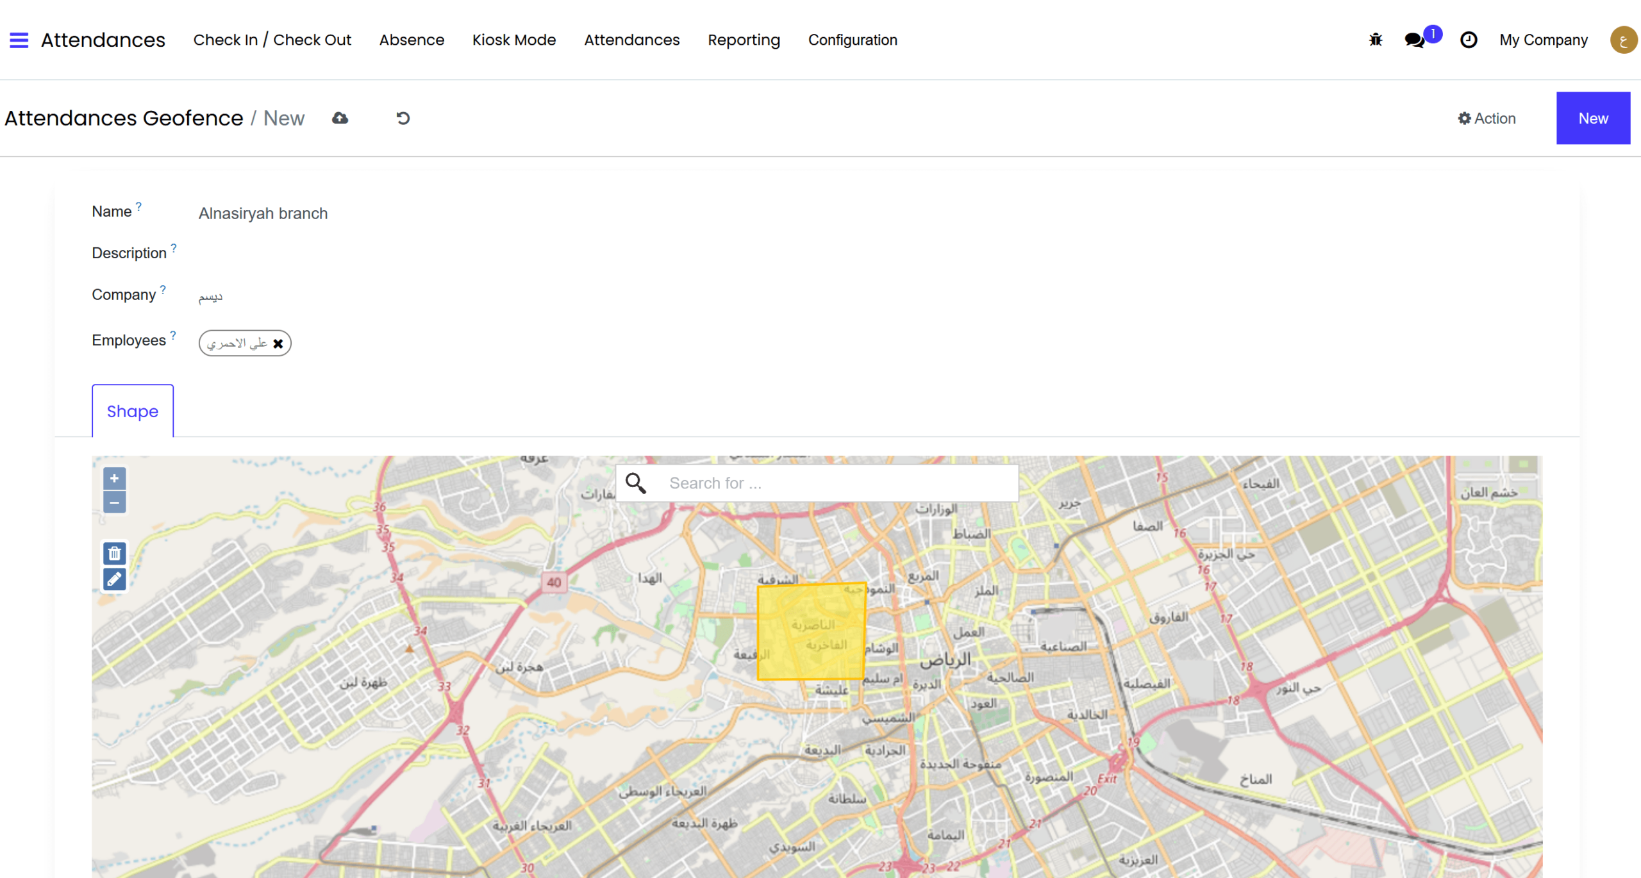Click the map zoom out button

[114, 502]
